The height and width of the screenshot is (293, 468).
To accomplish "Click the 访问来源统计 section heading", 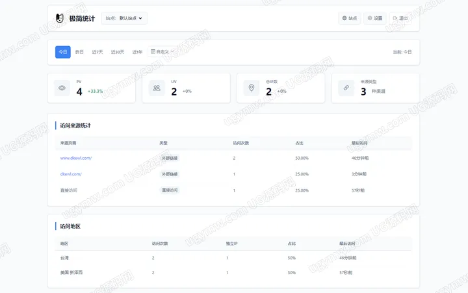I will point(75,125).
